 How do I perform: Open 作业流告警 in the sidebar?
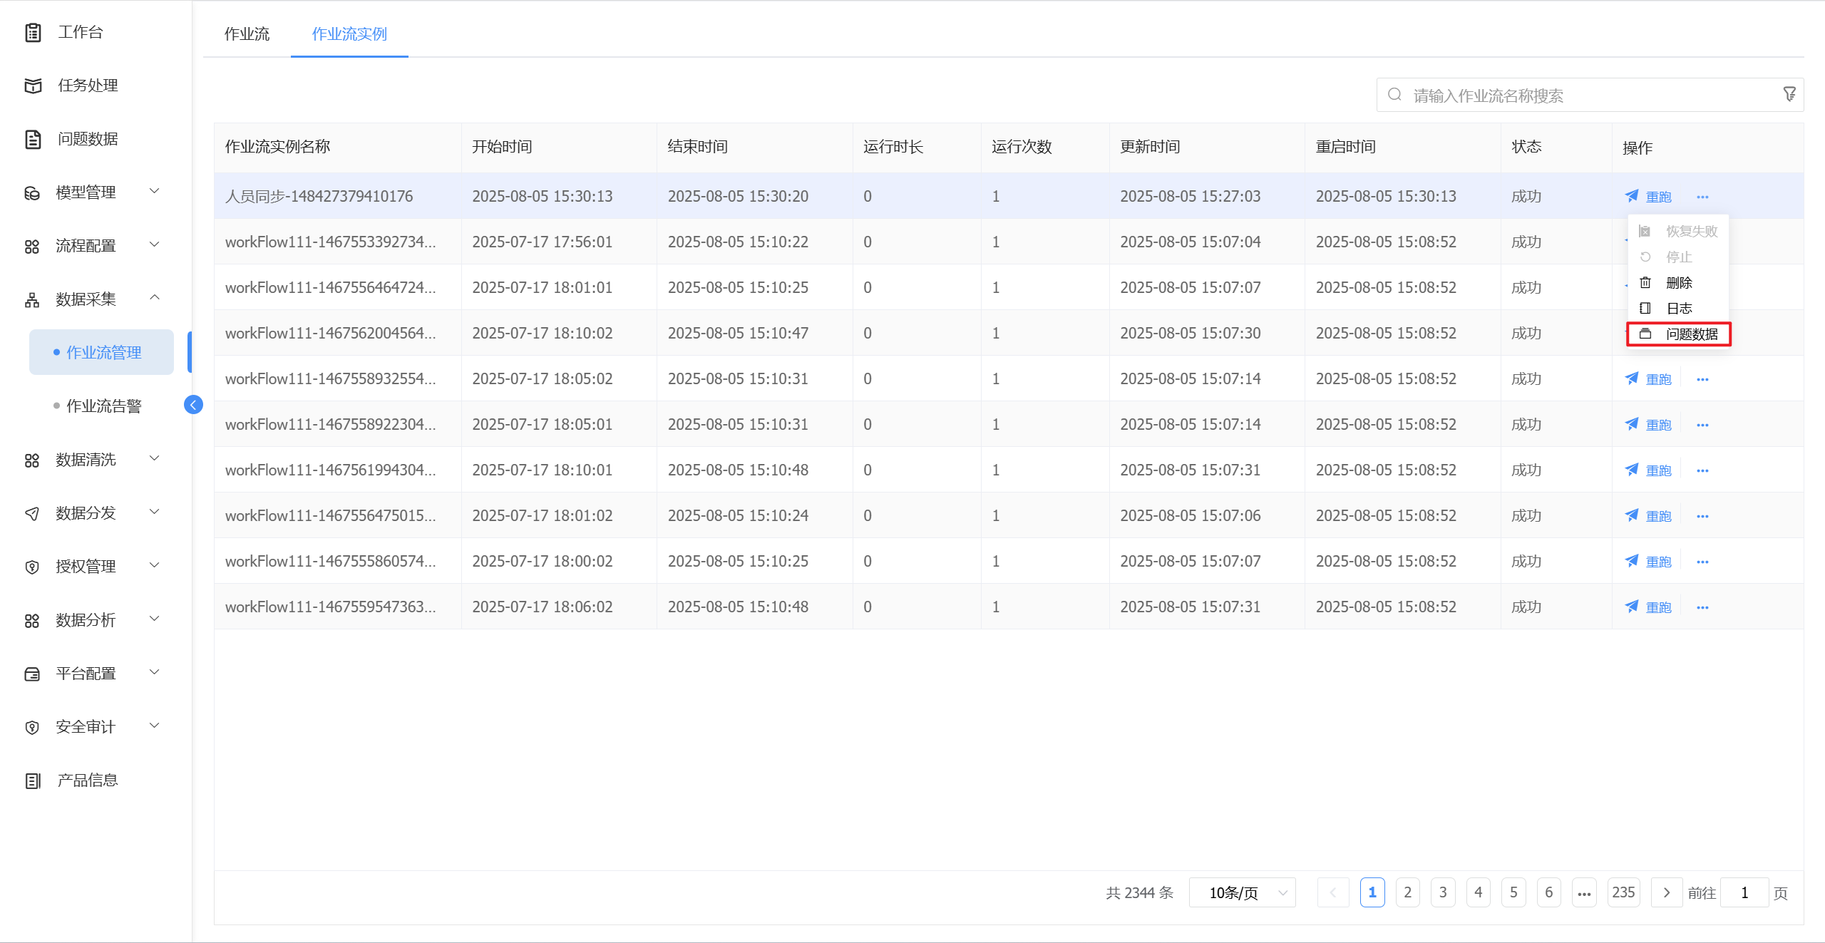tap(104, 406)
